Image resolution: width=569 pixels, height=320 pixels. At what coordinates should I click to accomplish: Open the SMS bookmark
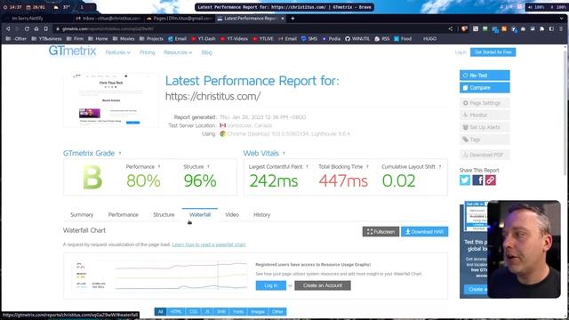click(x=309, y=38)
